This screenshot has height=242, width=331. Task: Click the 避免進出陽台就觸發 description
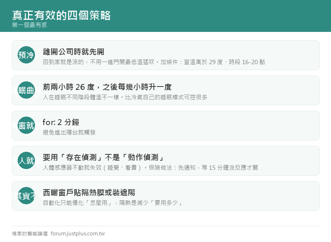pyautogui.click(x=69, y=132)
